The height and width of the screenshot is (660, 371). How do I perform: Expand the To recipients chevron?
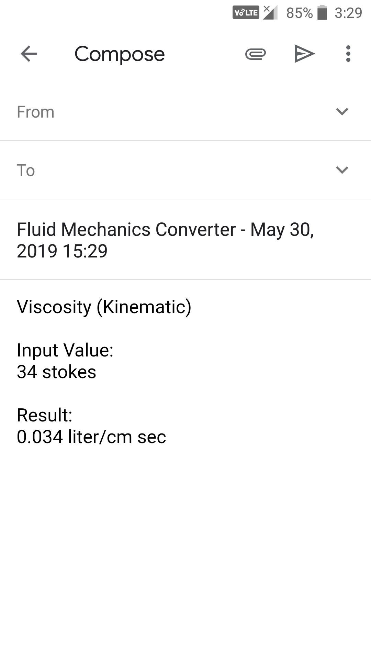[x=342, y=170]
